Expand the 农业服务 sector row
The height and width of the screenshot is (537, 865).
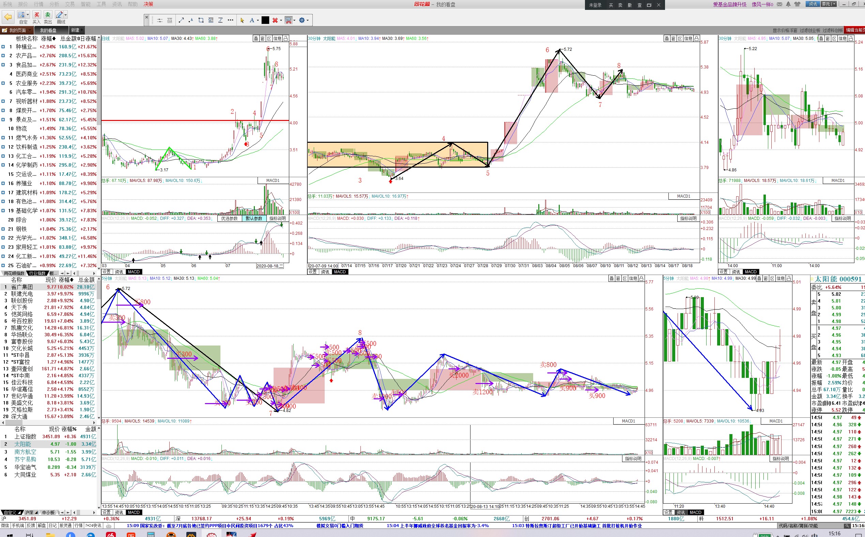pyautogui.click(x=3, y=83)
